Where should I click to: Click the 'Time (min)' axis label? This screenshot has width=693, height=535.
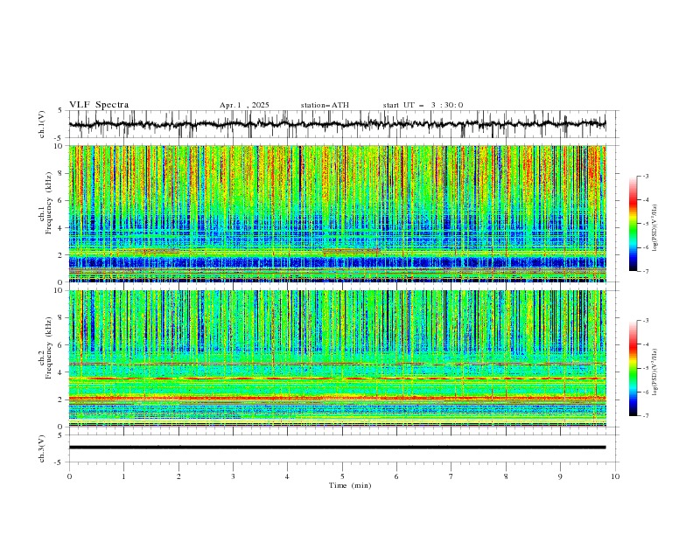(350, 485)
